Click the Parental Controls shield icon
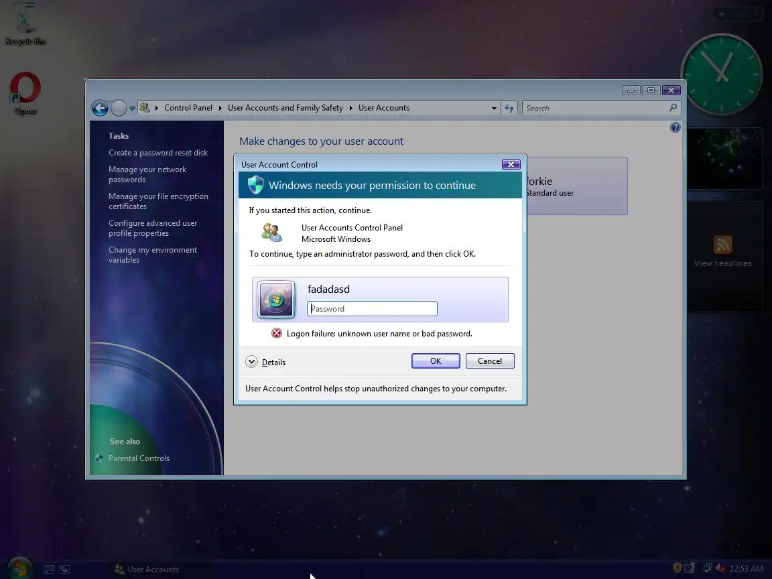The width and height of the screenshot is (772, 579). click(99, 458)
